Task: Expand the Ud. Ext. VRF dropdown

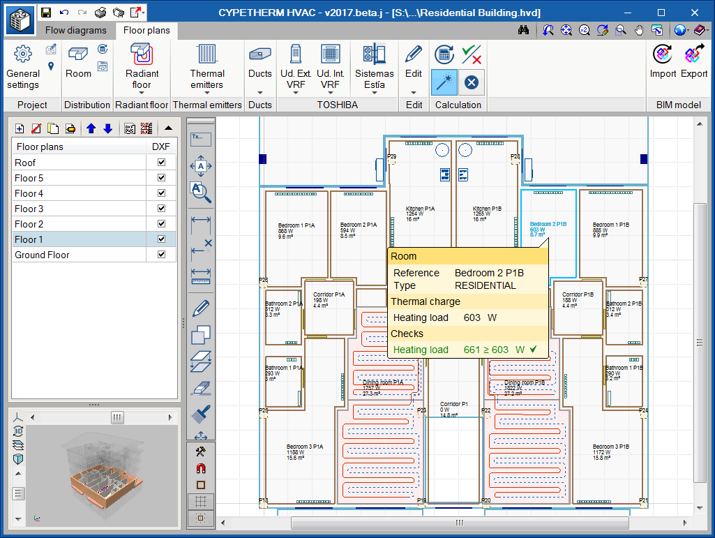Action: point(296,92)
